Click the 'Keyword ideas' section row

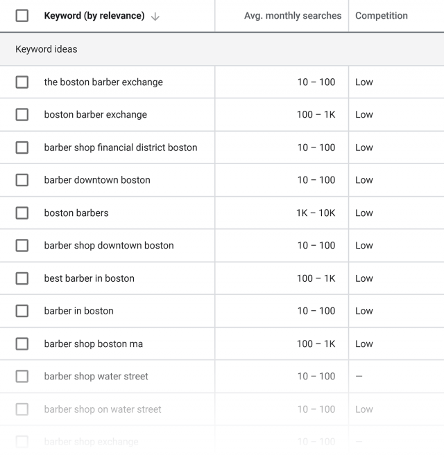click(46, 49)
